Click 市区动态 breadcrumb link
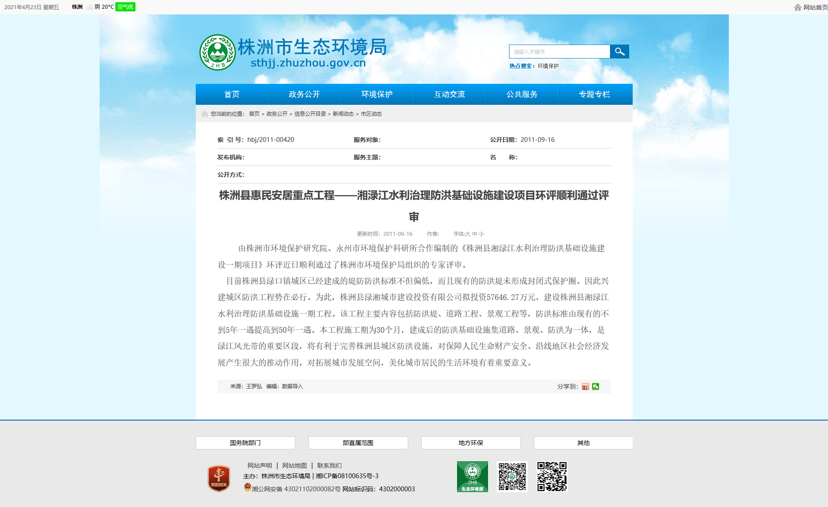 point(371,114)
